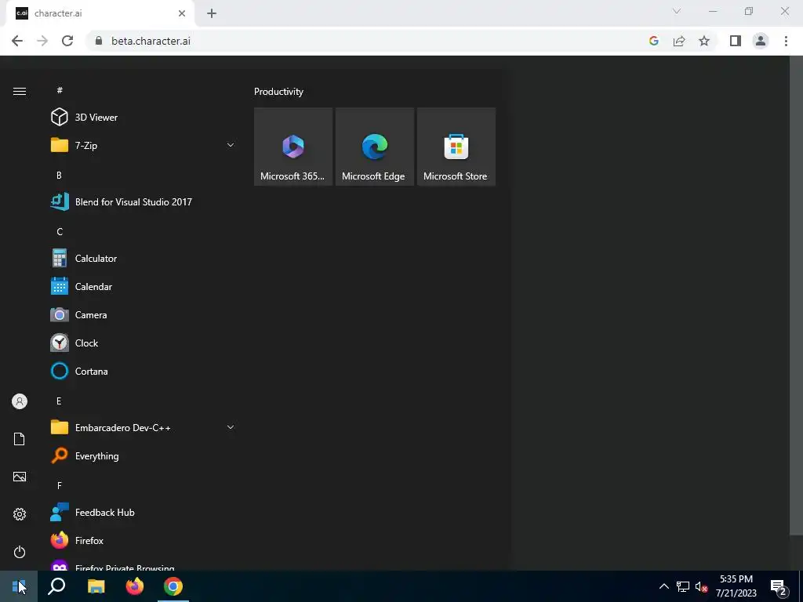Viewport: 803px width, 602px height.
Task: Show hidden system tray icons
Action: (663, 586)
